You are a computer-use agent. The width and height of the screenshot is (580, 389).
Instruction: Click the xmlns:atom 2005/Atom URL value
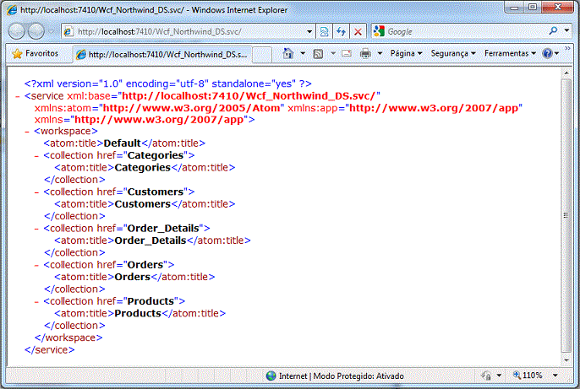[x=191, y=108]
